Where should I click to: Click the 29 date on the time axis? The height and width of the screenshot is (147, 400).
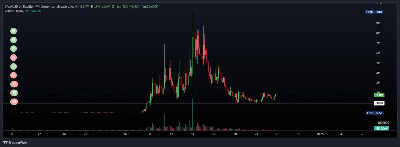[x=299, y=134]
